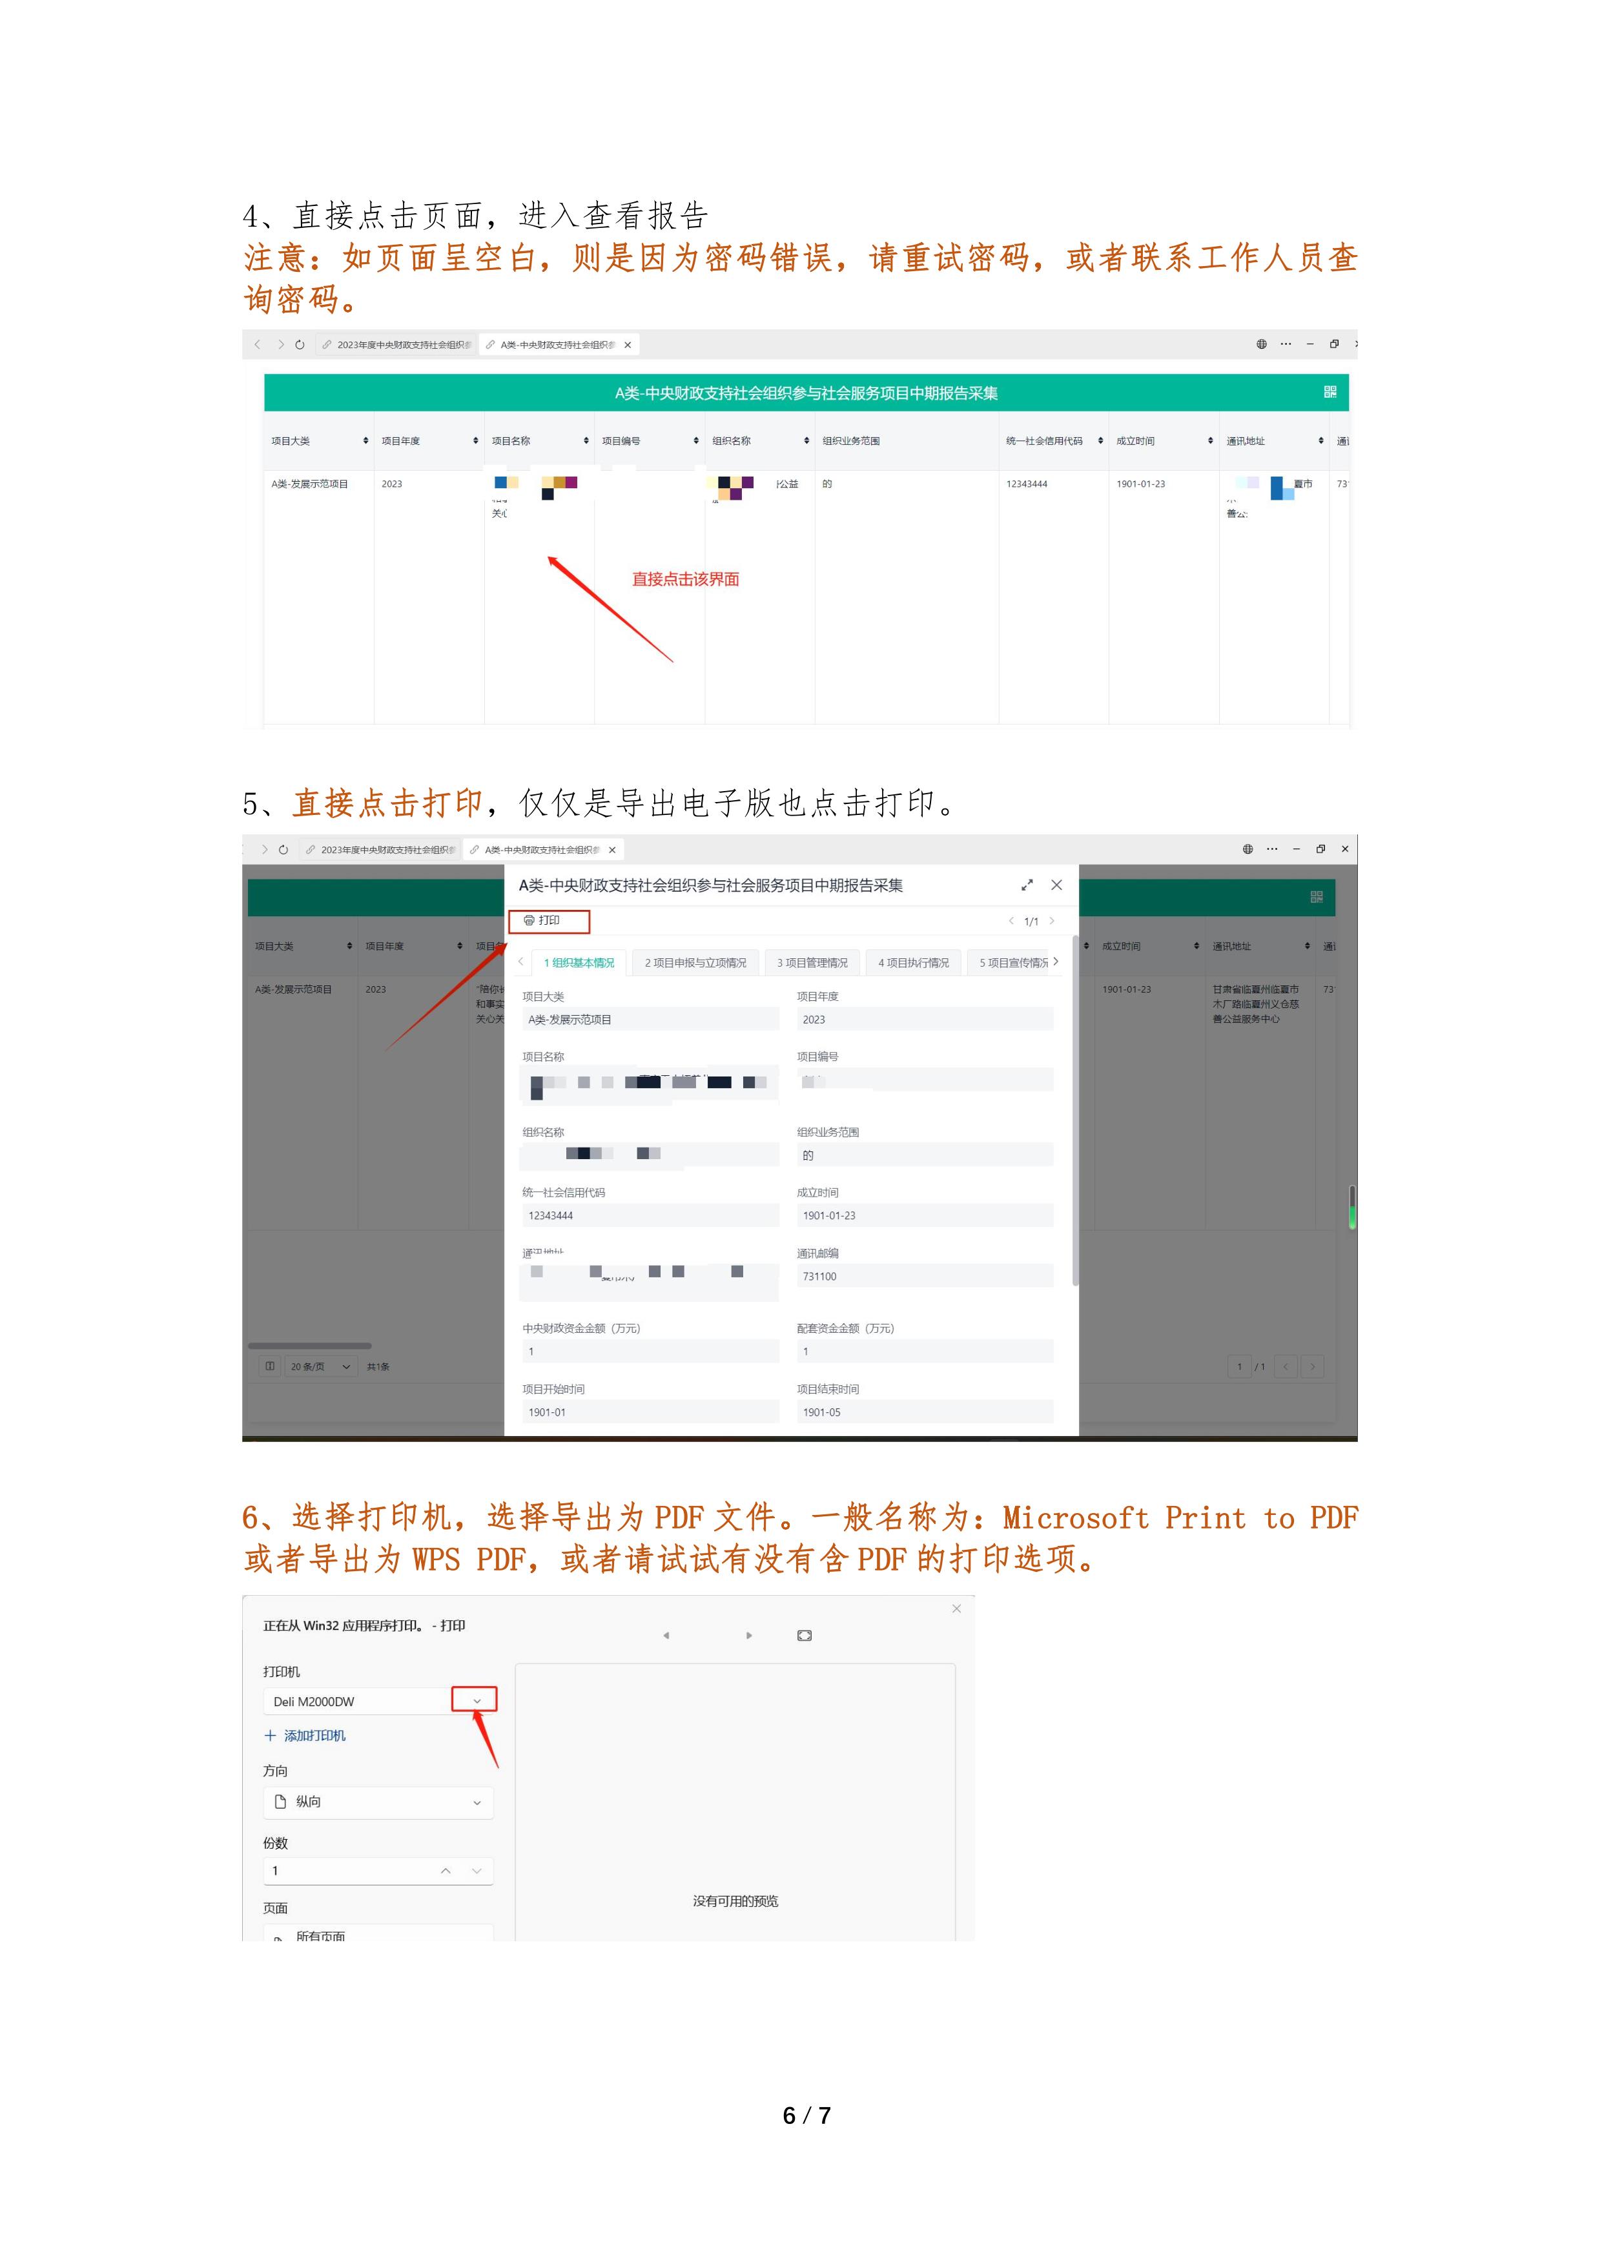Sort by 项目大类 in first table
Image resolution: width=1602 pixels, height=2266 pixels.
(365, 440)
